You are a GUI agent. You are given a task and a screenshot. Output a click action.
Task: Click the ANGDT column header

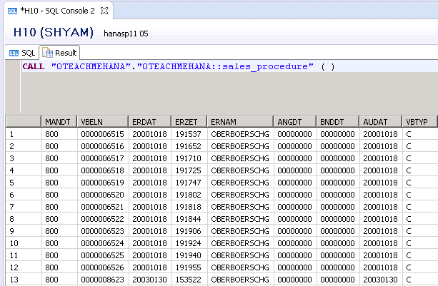[294, 122]
